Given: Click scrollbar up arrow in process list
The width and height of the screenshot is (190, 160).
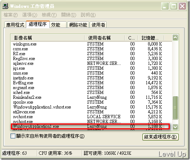Looking at the screenshot, I should point(175,37).
